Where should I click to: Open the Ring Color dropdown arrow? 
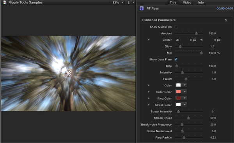[185, 98]
